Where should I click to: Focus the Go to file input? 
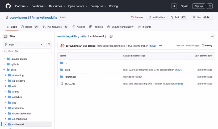27,51
